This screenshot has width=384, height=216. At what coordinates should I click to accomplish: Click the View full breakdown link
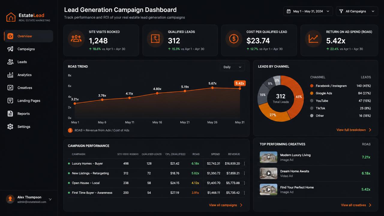pyautogui.click(x=351, y=130)
